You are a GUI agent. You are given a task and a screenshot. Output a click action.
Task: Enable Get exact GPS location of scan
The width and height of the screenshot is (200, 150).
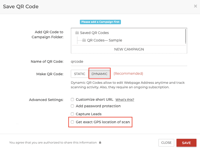72,122
